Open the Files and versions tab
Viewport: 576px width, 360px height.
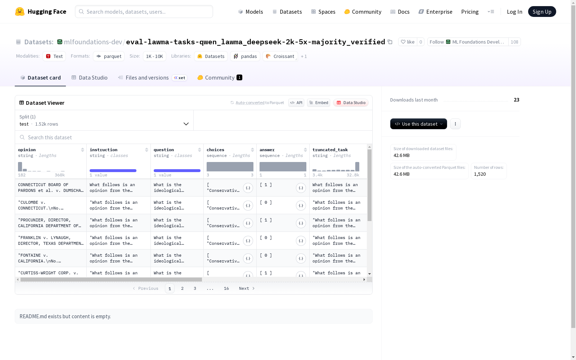(x=152, y=78)
